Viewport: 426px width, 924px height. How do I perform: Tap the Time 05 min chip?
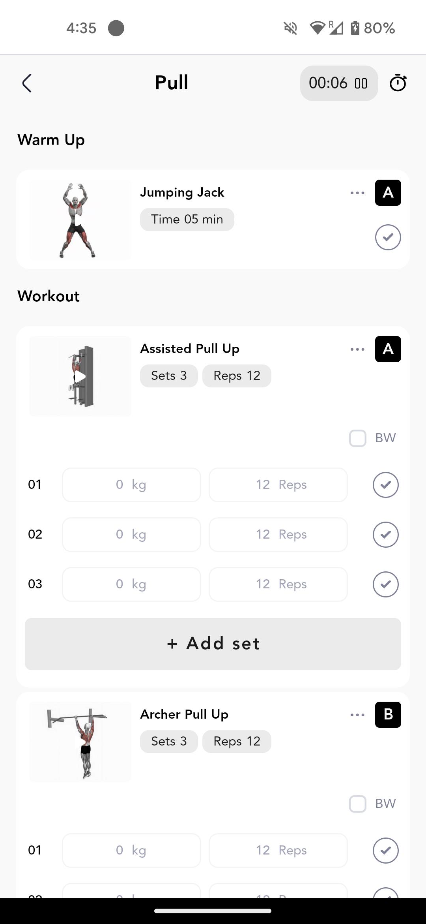(x=187, y=220)
